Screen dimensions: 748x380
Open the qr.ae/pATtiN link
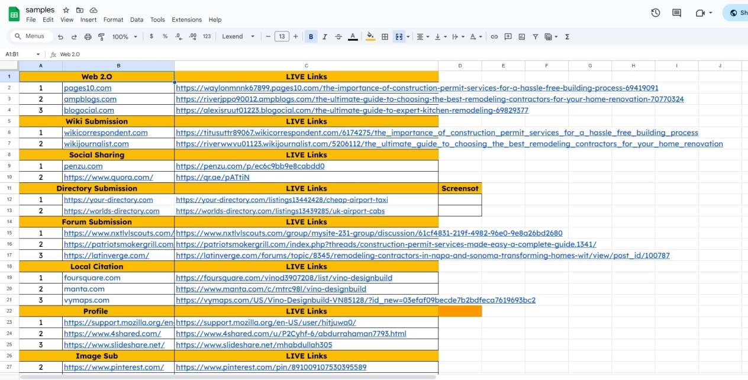click(x=212, y=178)
